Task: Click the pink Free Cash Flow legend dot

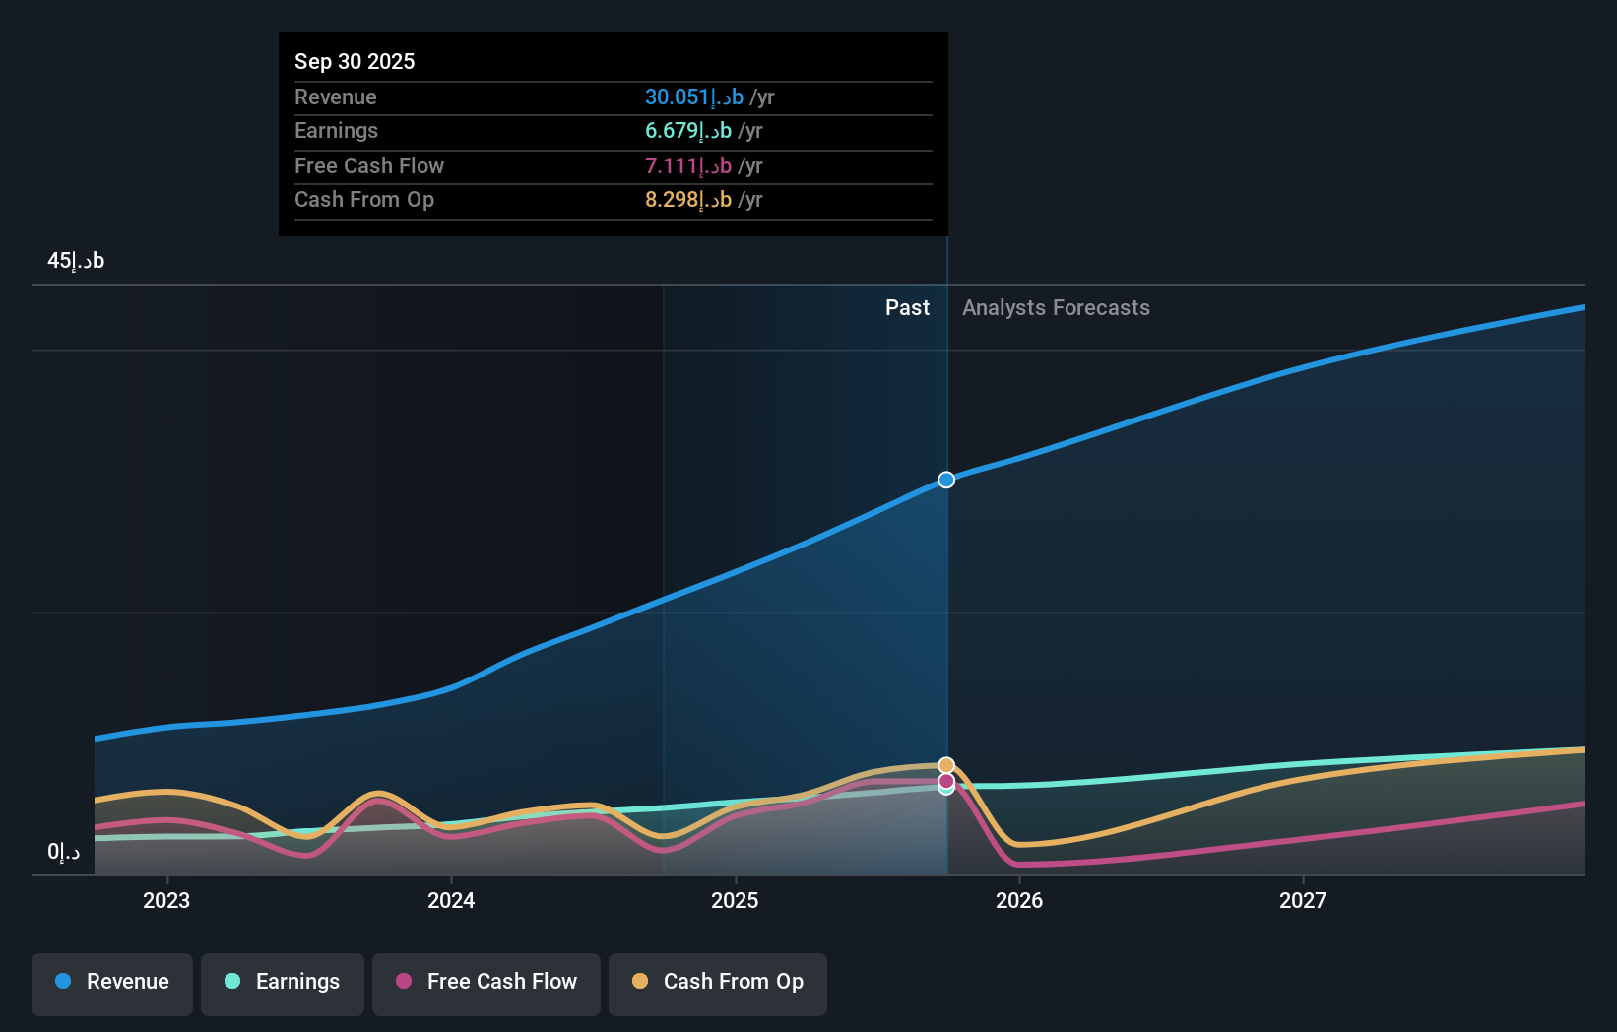Action: tap(402, 983)
